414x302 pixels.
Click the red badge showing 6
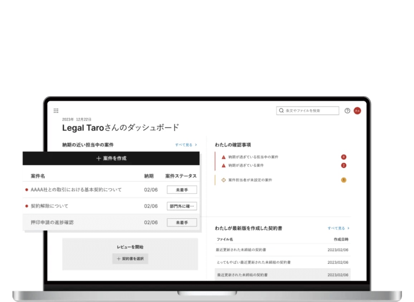click(x=343, y=157)
